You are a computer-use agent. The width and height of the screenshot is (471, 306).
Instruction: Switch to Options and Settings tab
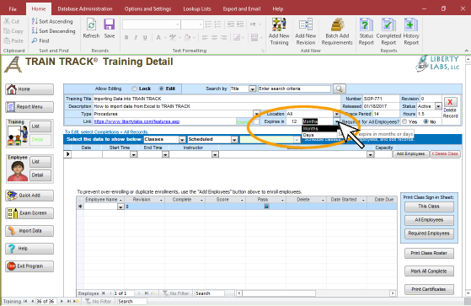[x=147, y=9]
